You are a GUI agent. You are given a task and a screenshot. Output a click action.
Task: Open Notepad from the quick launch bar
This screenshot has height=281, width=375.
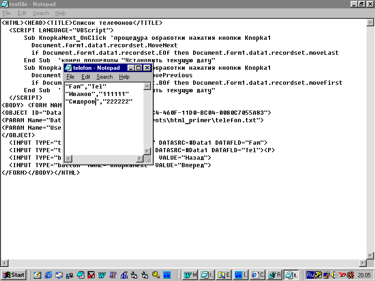coord(81,275)
